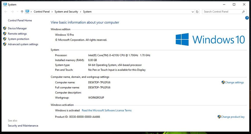Click the Back navigation arrow

coord(6,12)
